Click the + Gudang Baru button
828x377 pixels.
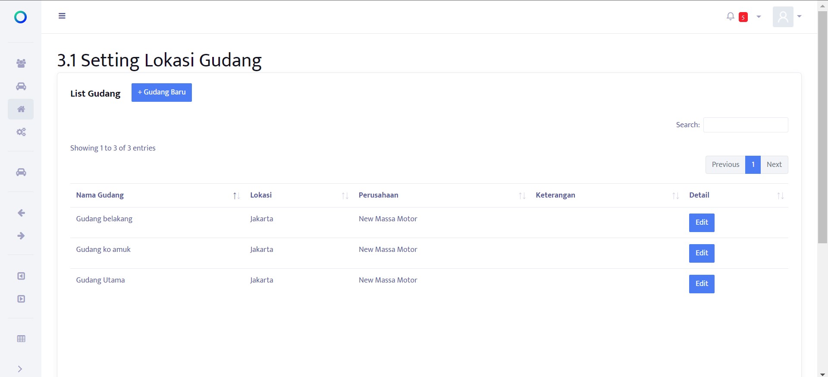click(x=161, y=92)
